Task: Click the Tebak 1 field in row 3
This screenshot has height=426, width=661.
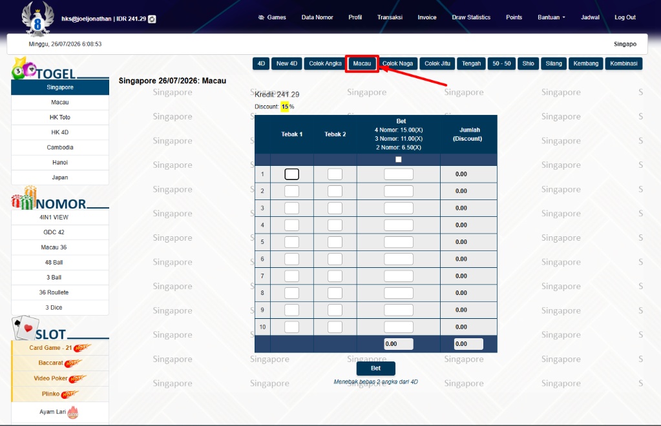Action: (291, 208)
